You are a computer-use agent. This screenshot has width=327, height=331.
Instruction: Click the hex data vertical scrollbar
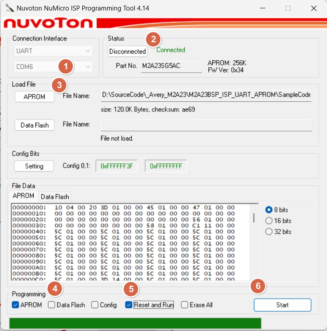[253, 218]
